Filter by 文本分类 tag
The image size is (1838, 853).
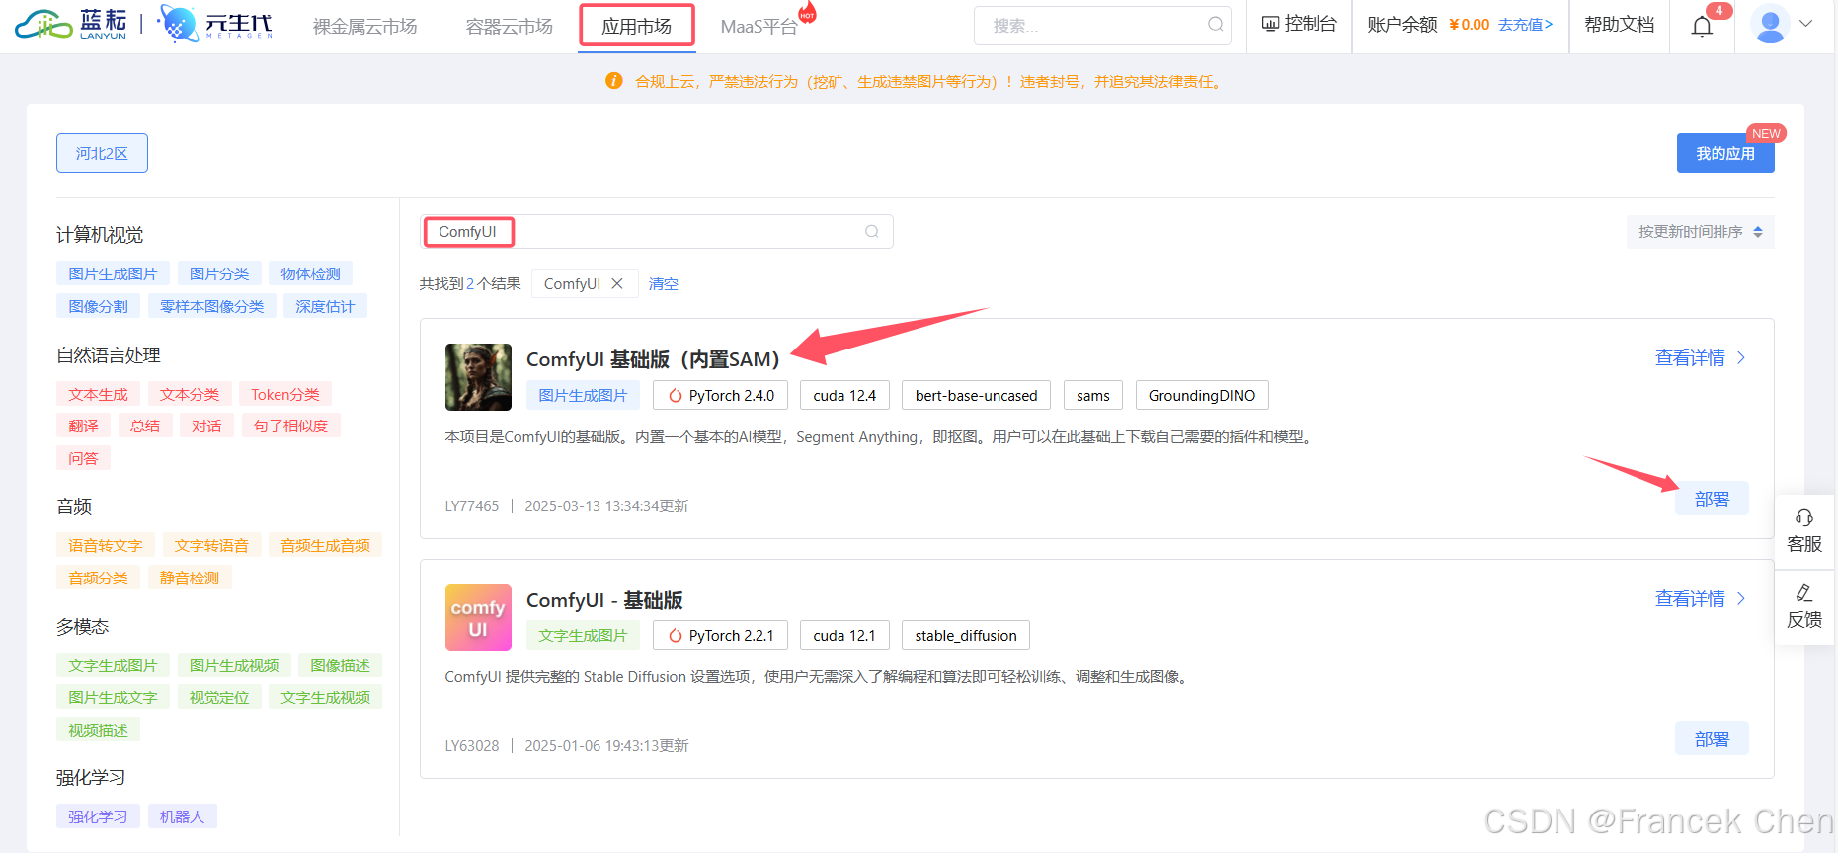tap(190, 394)
